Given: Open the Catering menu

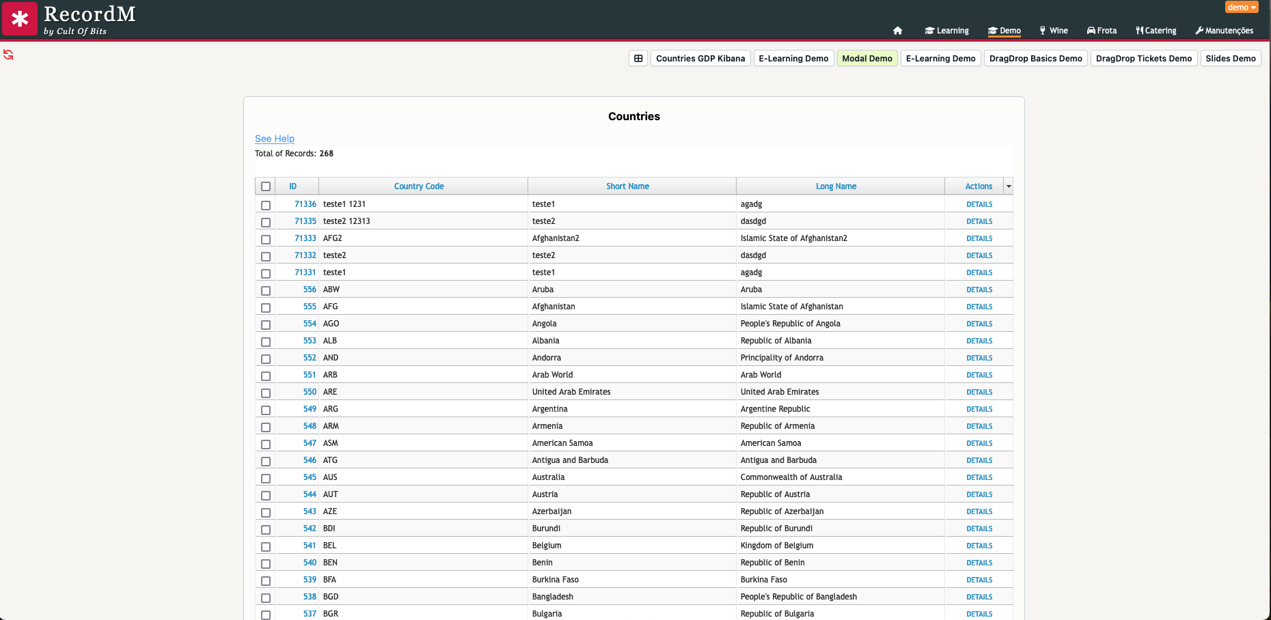Looking at the screenshot, I should pos(1156,31).
